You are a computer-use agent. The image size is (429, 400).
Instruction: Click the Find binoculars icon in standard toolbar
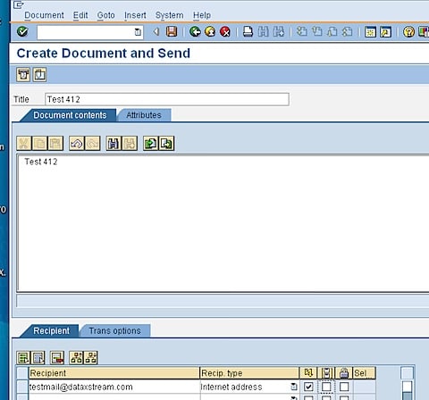coord(263,31)
